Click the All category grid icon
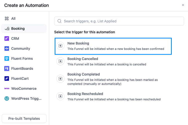188x125 pixels. click(x=7, y=18)
